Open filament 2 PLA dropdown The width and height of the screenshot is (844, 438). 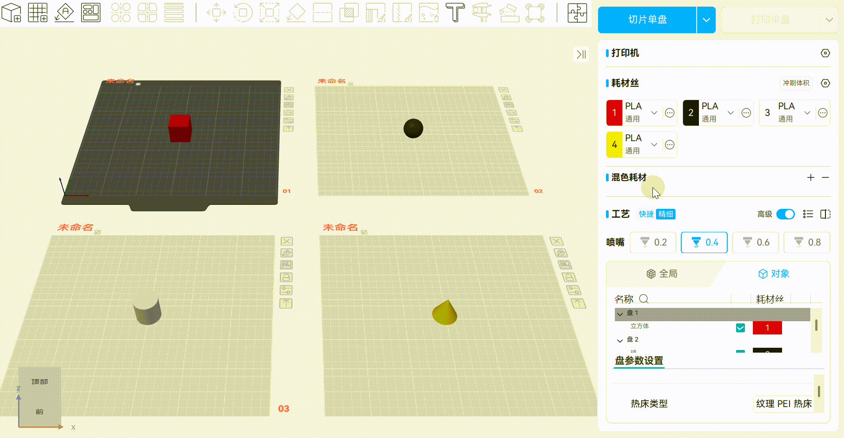point(730,113)
